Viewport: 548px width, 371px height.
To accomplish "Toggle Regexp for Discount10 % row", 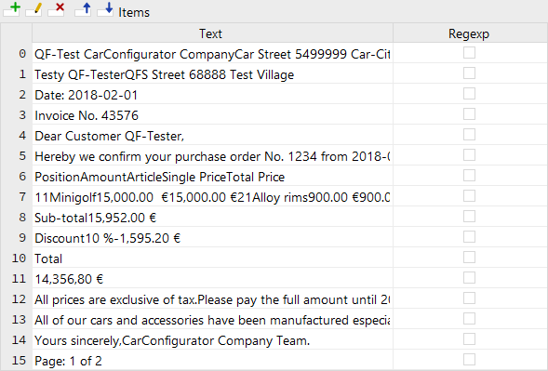I will [469, 237].
